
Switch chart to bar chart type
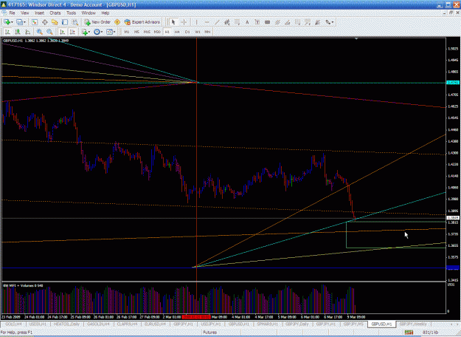(7, 32)
